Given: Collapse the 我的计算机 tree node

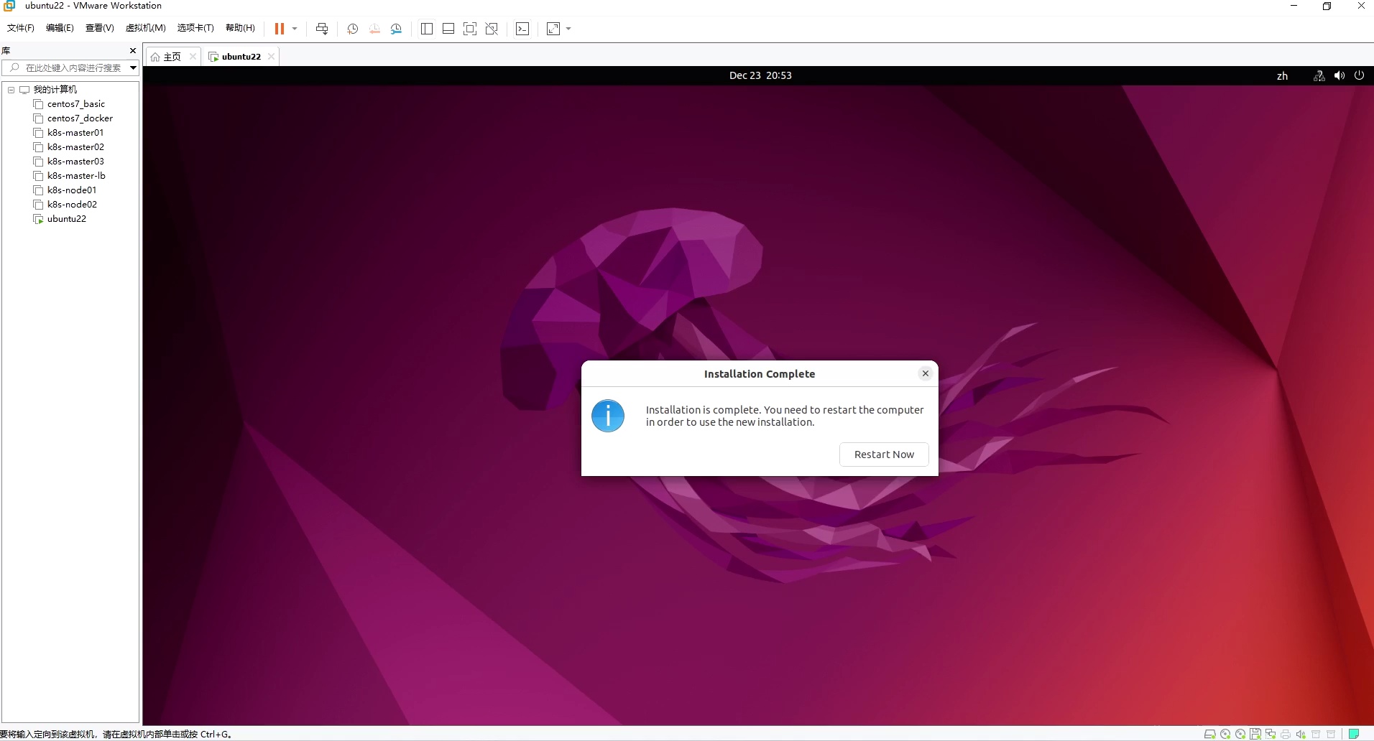Looking at the screenshot, I should 11,90.
